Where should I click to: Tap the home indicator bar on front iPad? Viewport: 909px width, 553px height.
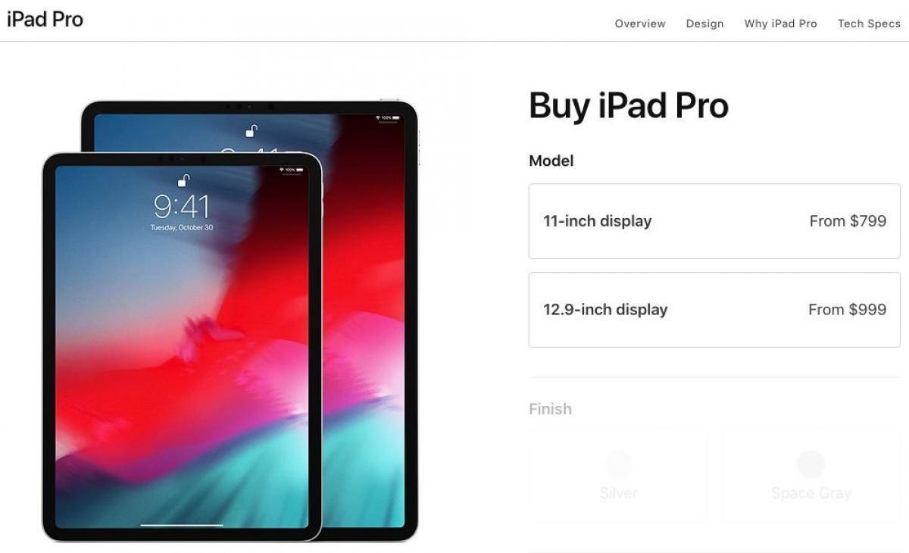tap(183, 524)
